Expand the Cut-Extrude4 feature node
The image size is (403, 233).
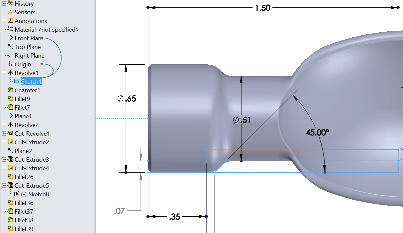coord(4,168)
